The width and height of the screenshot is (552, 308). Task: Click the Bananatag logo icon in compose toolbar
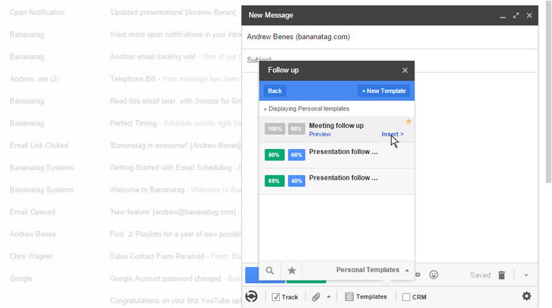point(252,296)
